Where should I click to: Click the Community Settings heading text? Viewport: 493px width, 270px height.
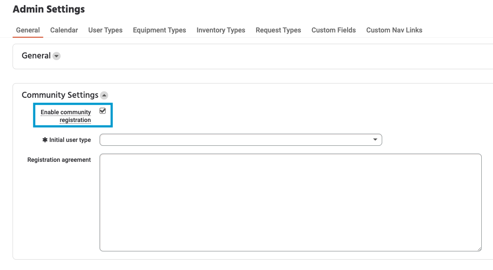tap(60, 95)
